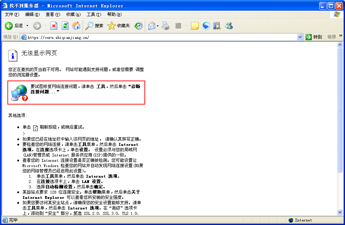This screenshot has height=225, width=345.
Task: Open the 工具(T) menu
Action: [x=94, y=14]
